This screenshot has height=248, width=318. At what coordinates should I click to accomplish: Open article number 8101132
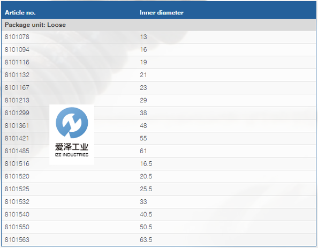tap(17, 75)
